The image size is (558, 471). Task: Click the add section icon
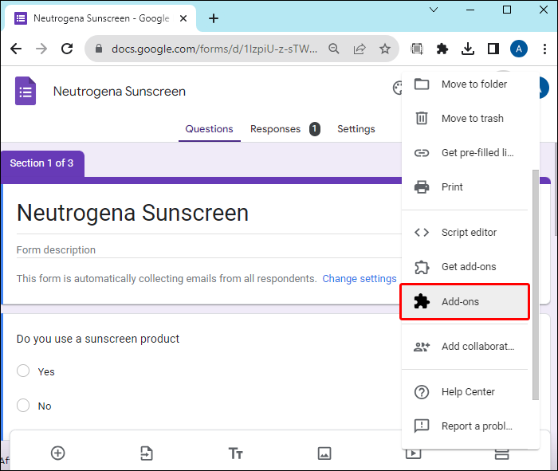502,453
